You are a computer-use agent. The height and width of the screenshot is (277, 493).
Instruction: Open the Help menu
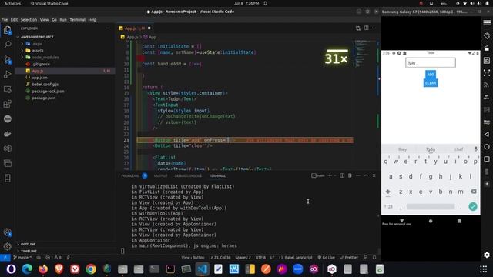[x=92, y=20]
